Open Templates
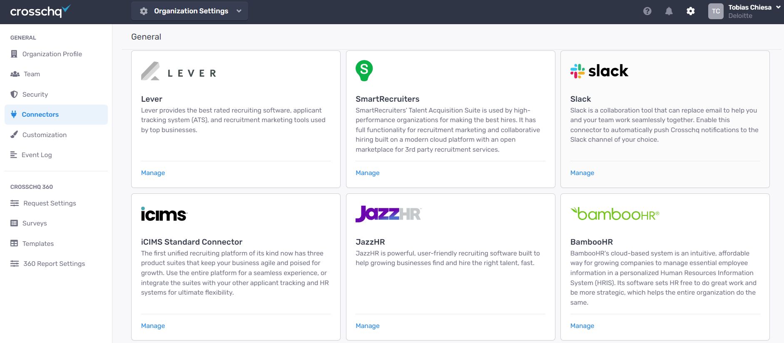 coord(56,243)
